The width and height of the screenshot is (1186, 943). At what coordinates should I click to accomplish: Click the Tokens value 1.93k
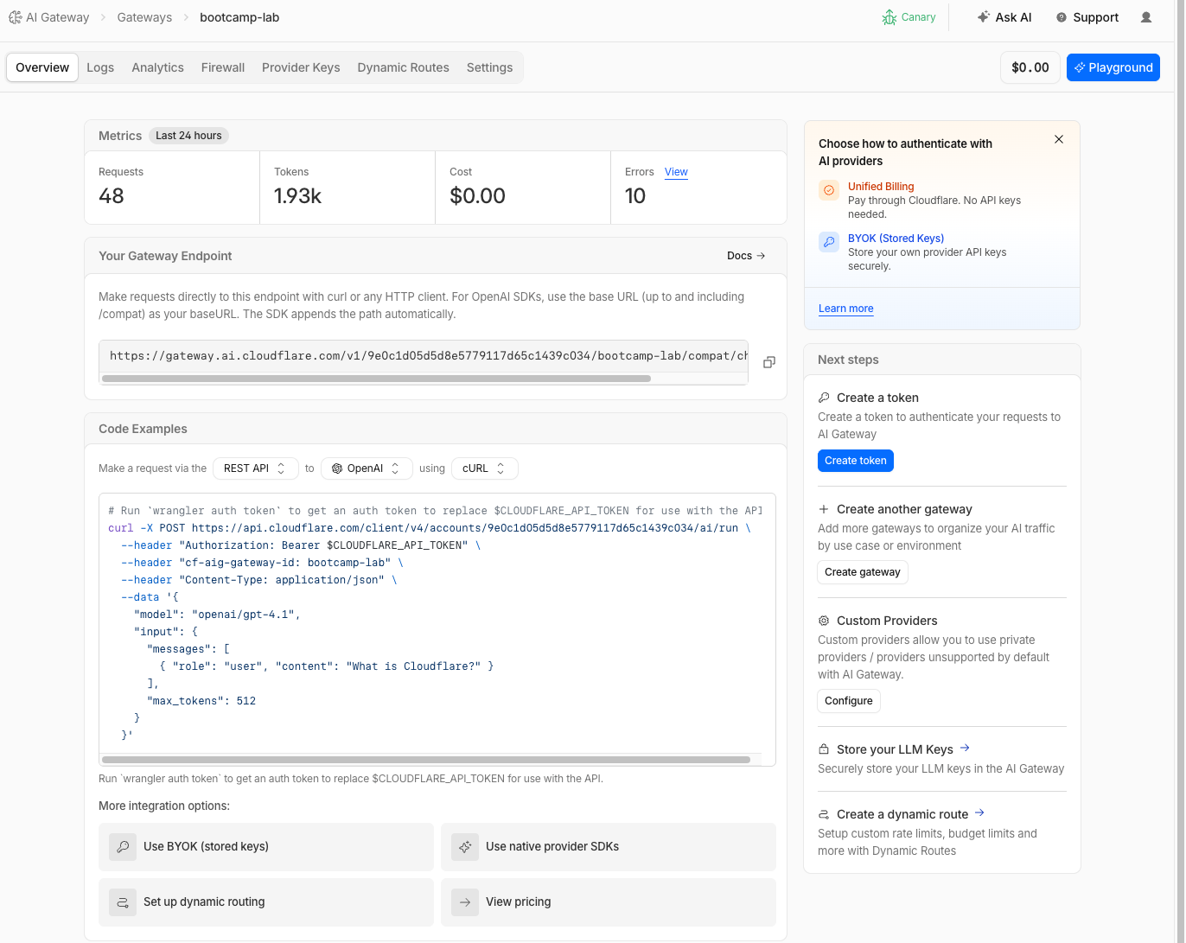tap(297, 196)
